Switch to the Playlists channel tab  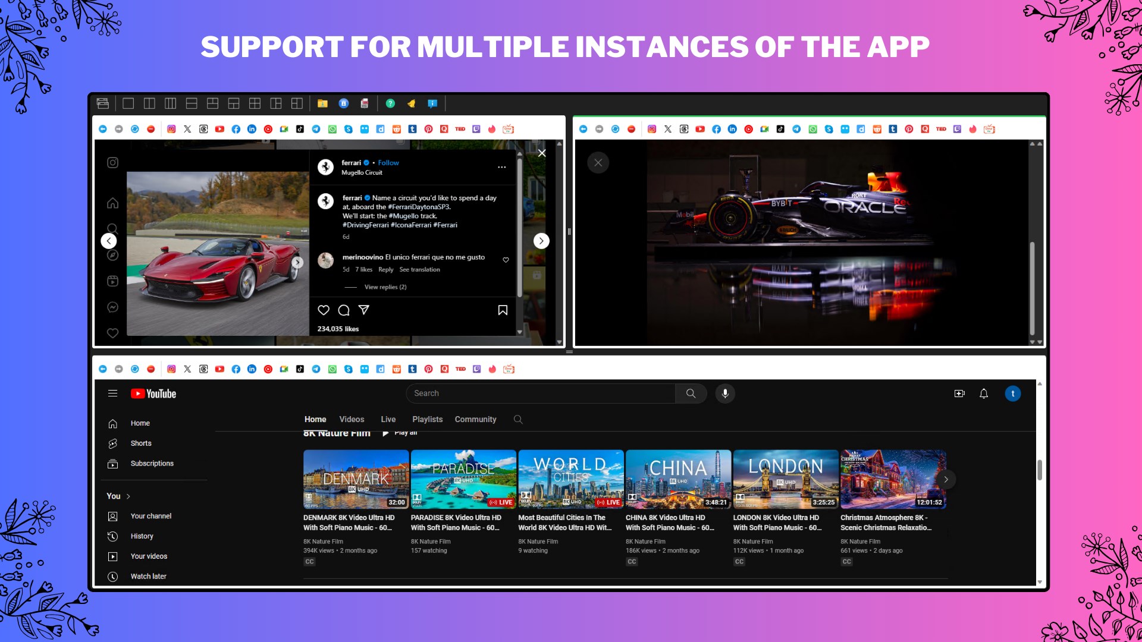point(427,420)
